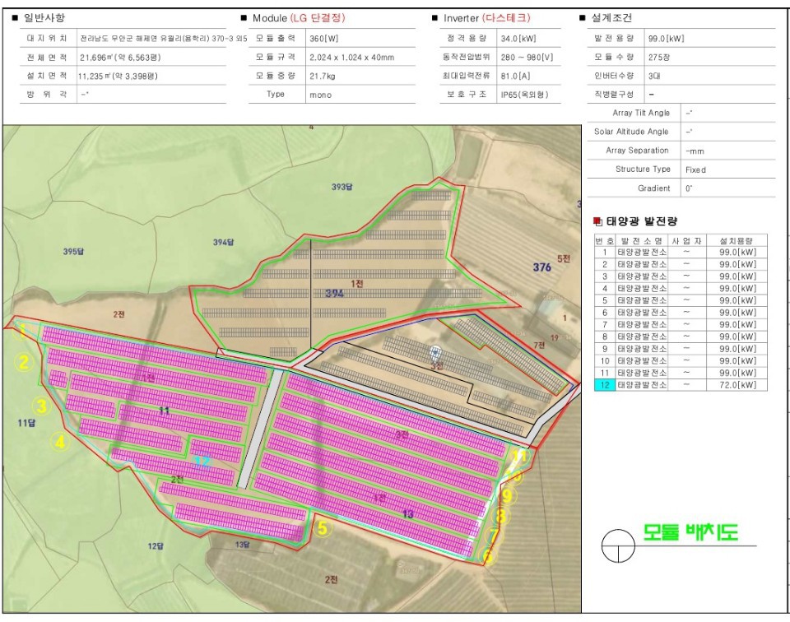Click the yellow circled number 1 marker
790x622 pixels.
click(21, 332)
